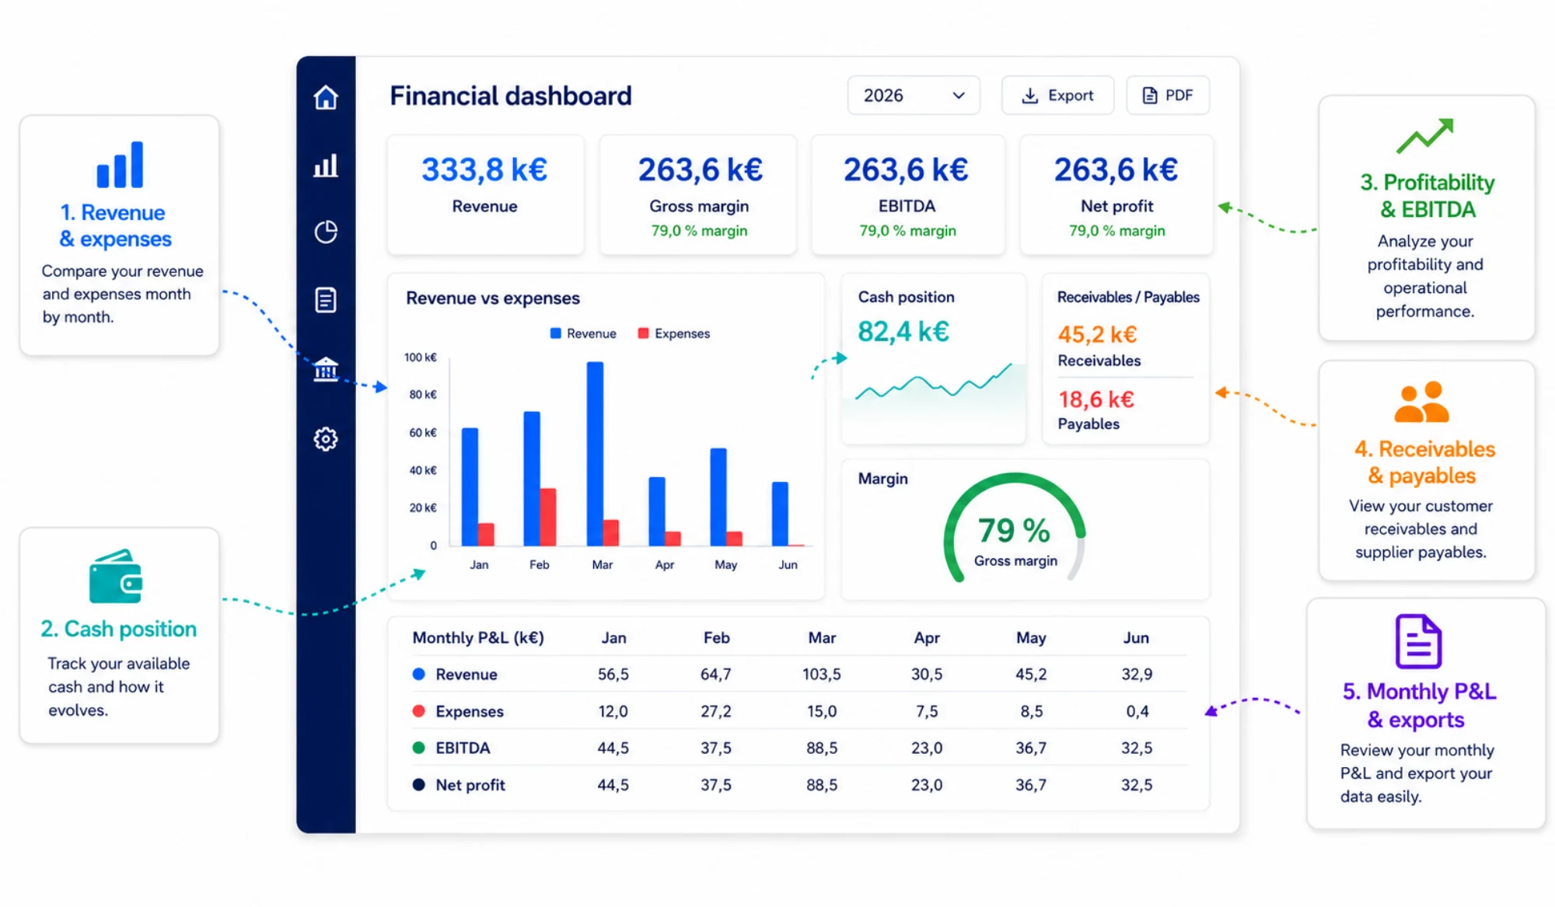1555x907 pixels.
Task: Click the 79 % gross margin gauge
Action: [x=1015, y=529]
